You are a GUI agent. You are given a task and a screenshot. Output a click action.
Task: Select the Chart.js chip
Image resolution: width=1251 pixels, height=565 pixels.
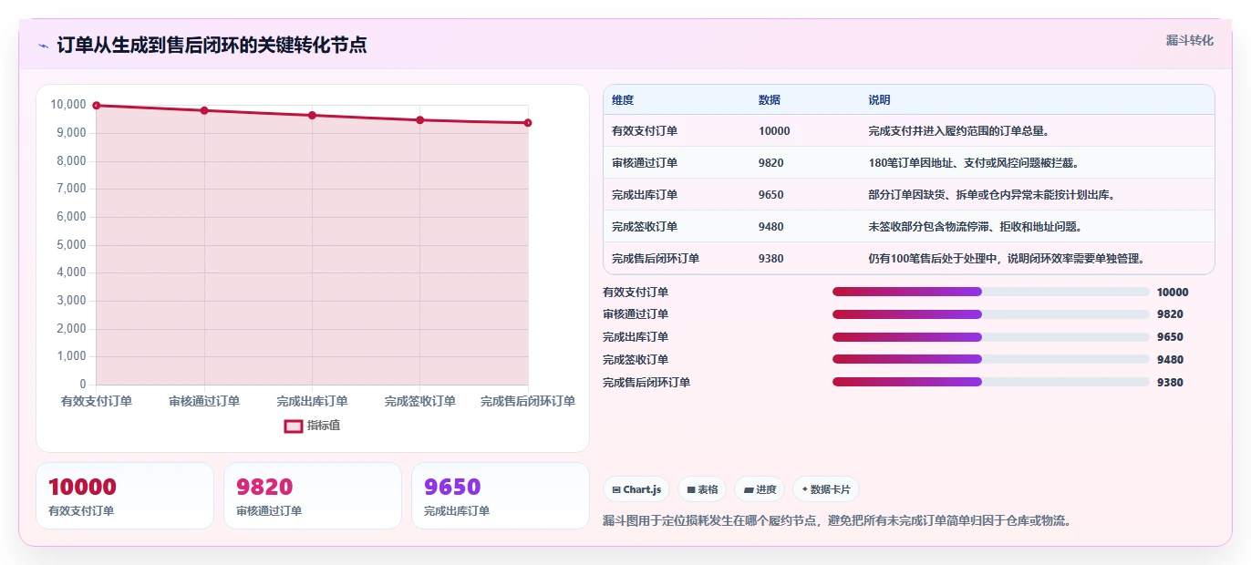point(636,489)
